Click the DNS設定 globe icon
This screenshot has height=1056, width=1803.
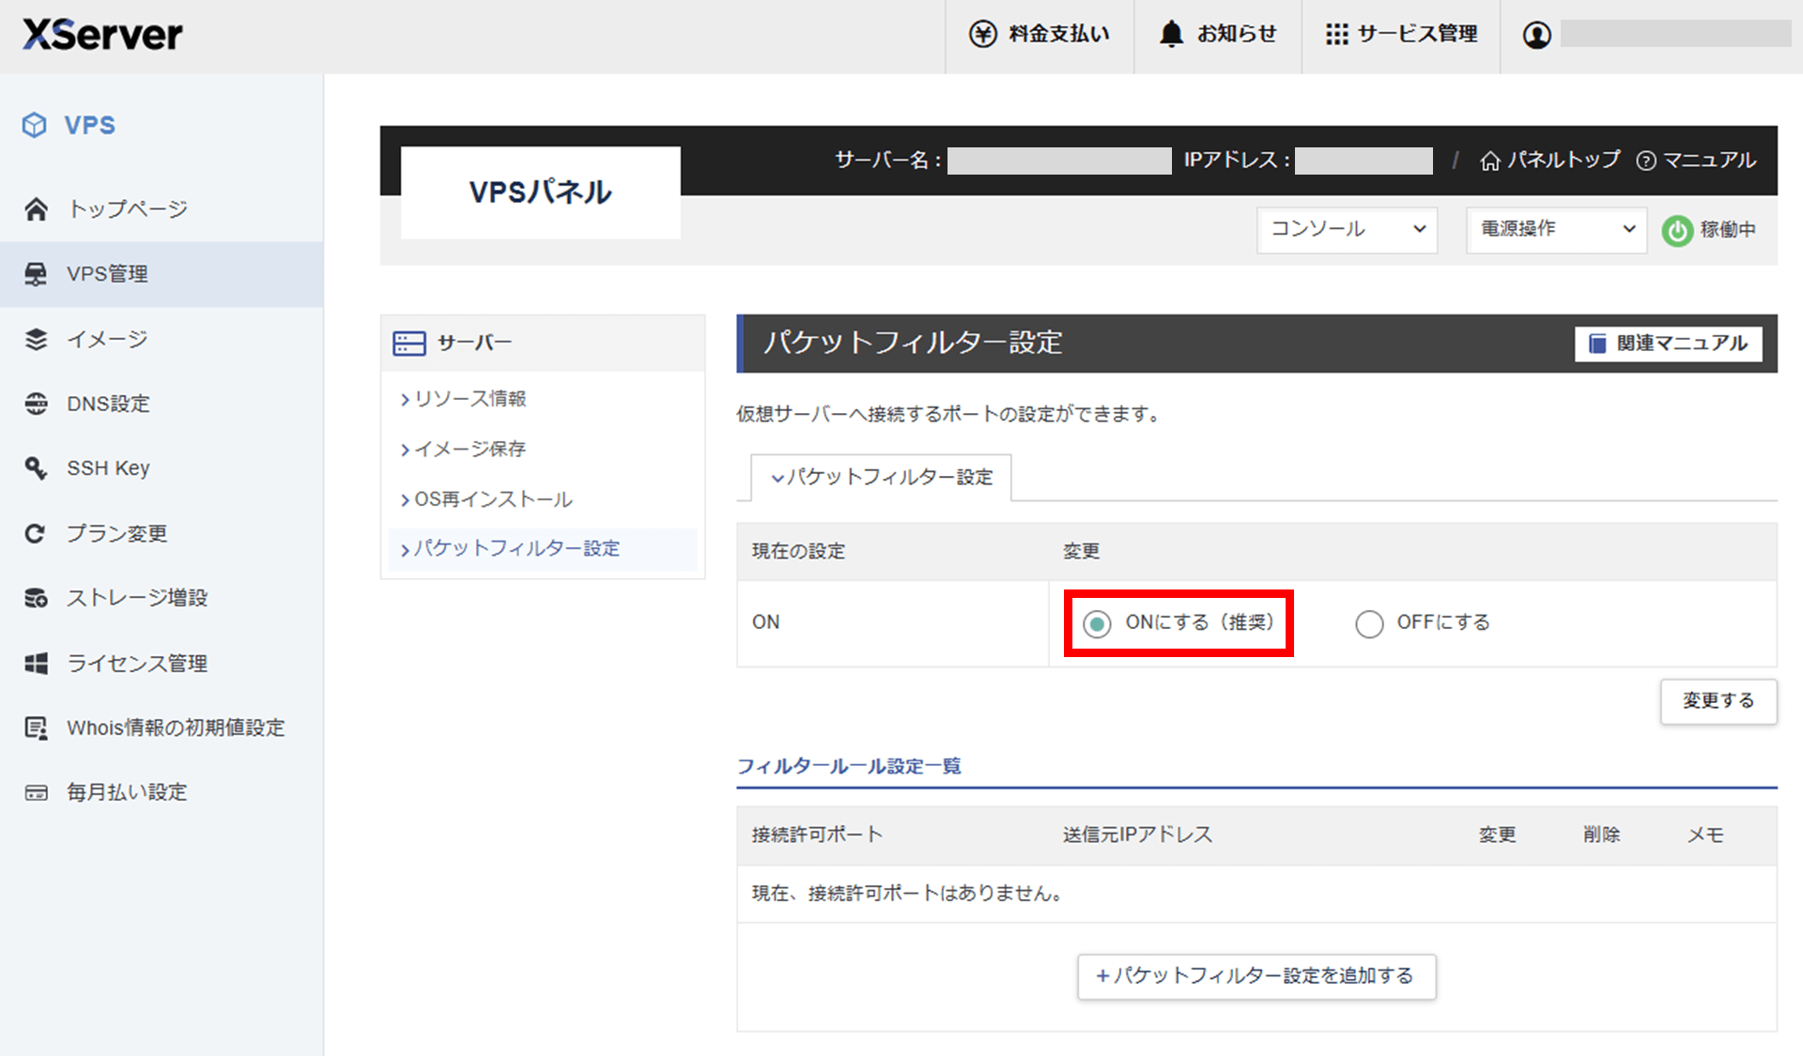click(36, 404)
